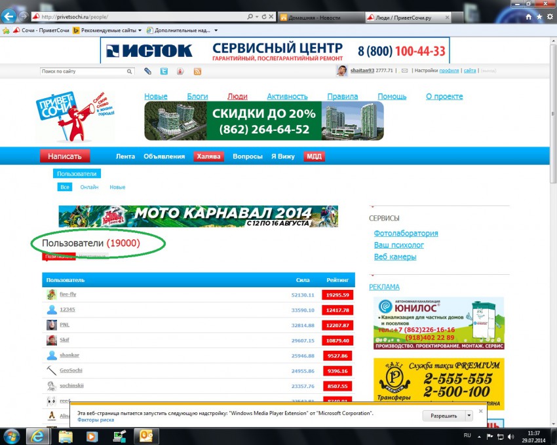The width and height of the screenshot is (557, 445).
Task: Click the Twitter icon in site header
Action: click(164, 71)
